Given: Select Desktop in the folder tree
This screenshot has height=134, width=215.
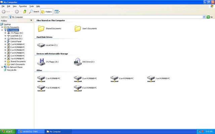Looking at the screenshot, I should pos(7,24).
